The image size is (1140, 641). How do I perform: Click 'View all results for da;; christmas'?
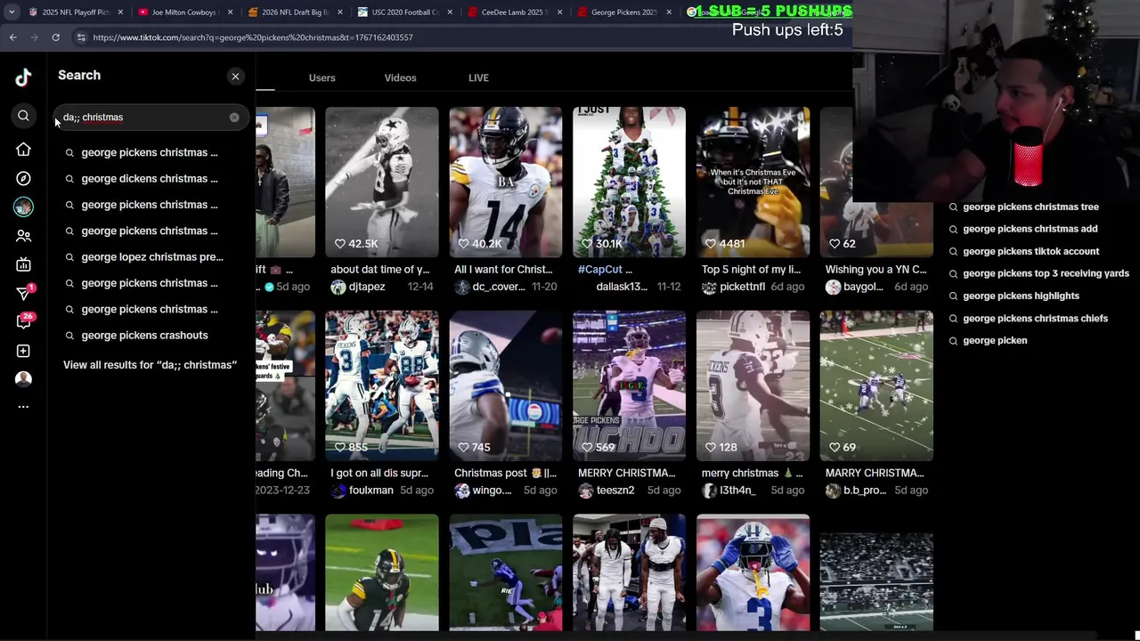click(x=150, y=365)
